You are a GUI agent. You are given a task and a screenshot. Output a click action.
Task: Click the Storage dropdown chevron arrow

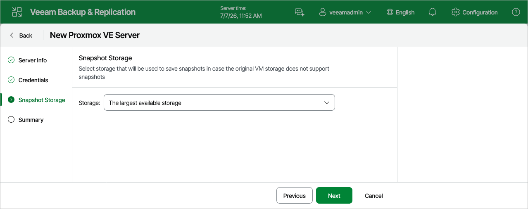pyautogui.click(x=327, y=103)
